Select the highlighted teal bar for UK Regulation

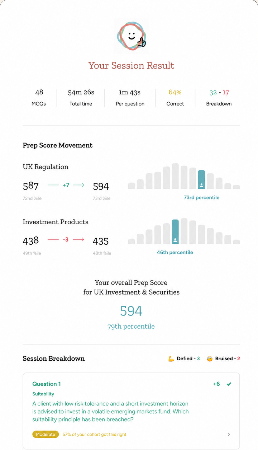201,179
